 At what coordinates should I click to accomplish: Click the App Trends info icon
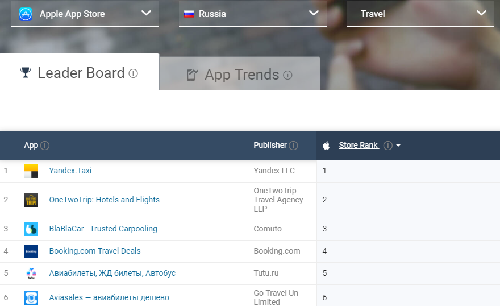coord(287,75)
